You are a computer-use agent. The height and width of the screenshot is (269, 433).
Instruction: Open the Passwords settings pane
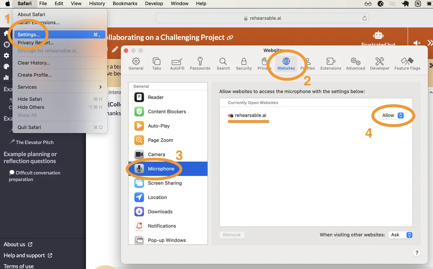tap(200, 63)
